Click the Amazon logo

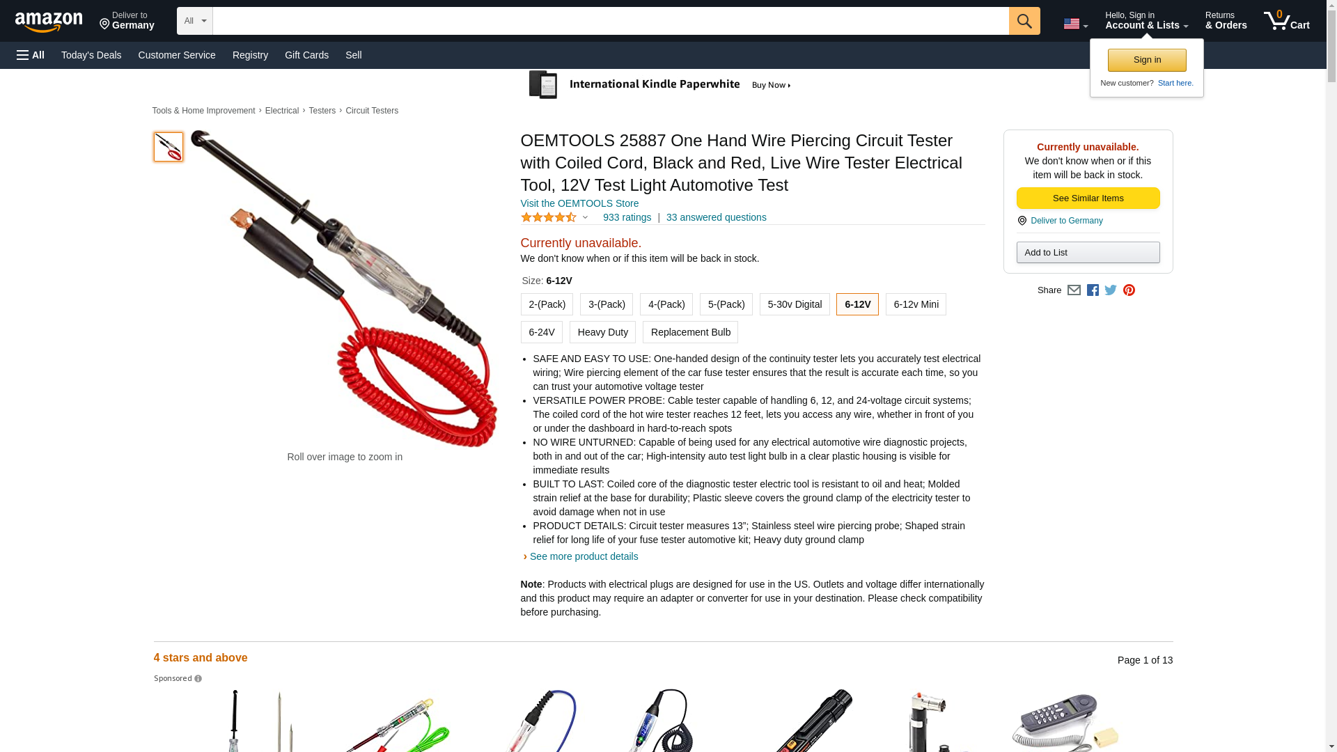[49, 22]
